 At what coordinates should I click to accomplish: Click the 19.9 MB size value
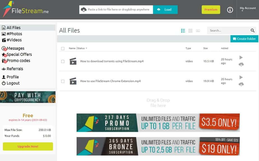point(209,81)
